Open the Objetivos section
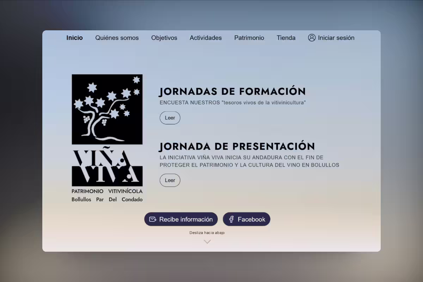Image resolution: width=423 pixels, height=282 pixels. coord(164,38)
